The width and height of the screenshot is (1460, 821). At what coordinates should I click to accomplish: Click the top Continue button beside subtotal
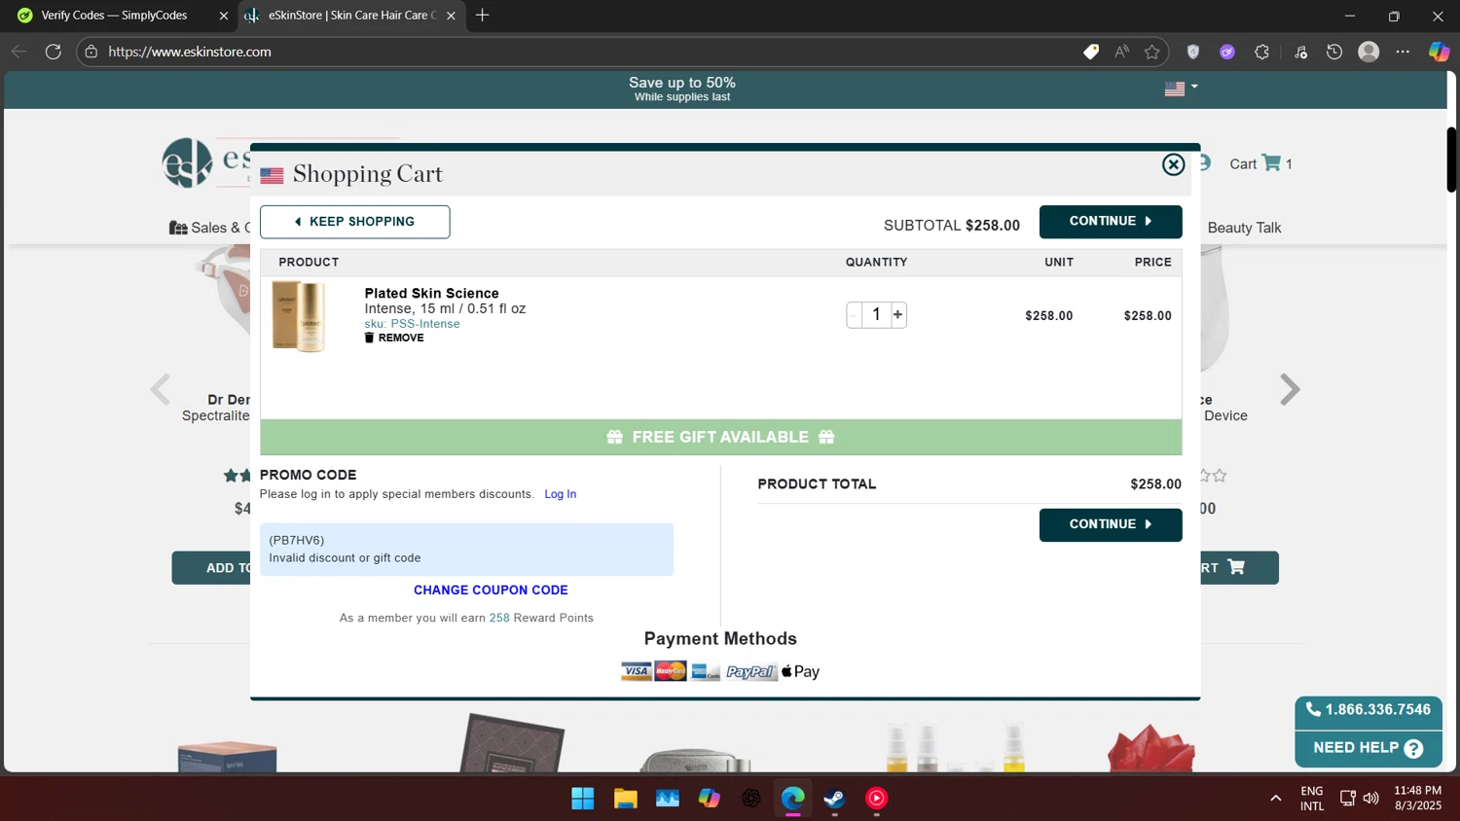click(1111, 222)
